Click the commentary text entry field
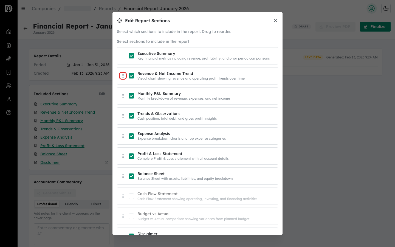 pos(71,234)
